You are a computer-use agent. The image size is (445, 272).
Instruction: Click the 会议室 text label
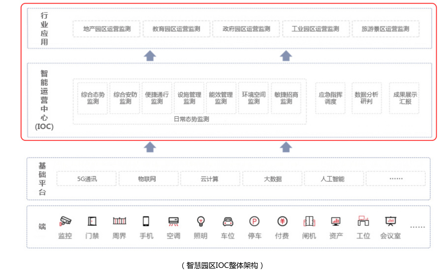point(390,236)
